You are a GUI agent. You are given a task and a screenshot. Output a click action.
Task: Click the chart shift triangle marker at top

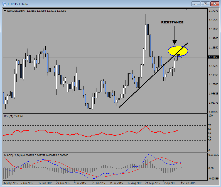click(x=186, y=9)
